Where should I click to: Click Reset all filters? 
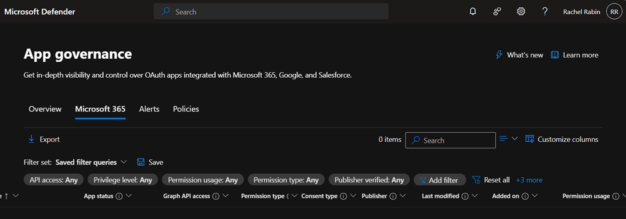tap(491, 180)
